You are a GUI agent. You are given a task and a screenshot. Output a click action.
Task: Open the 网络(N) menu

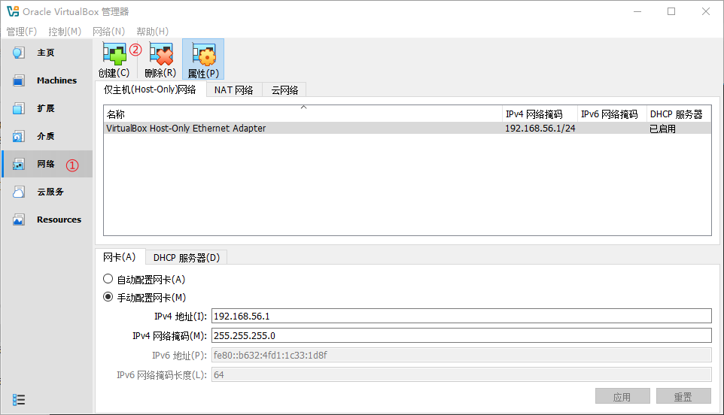(x=108, y=32)
